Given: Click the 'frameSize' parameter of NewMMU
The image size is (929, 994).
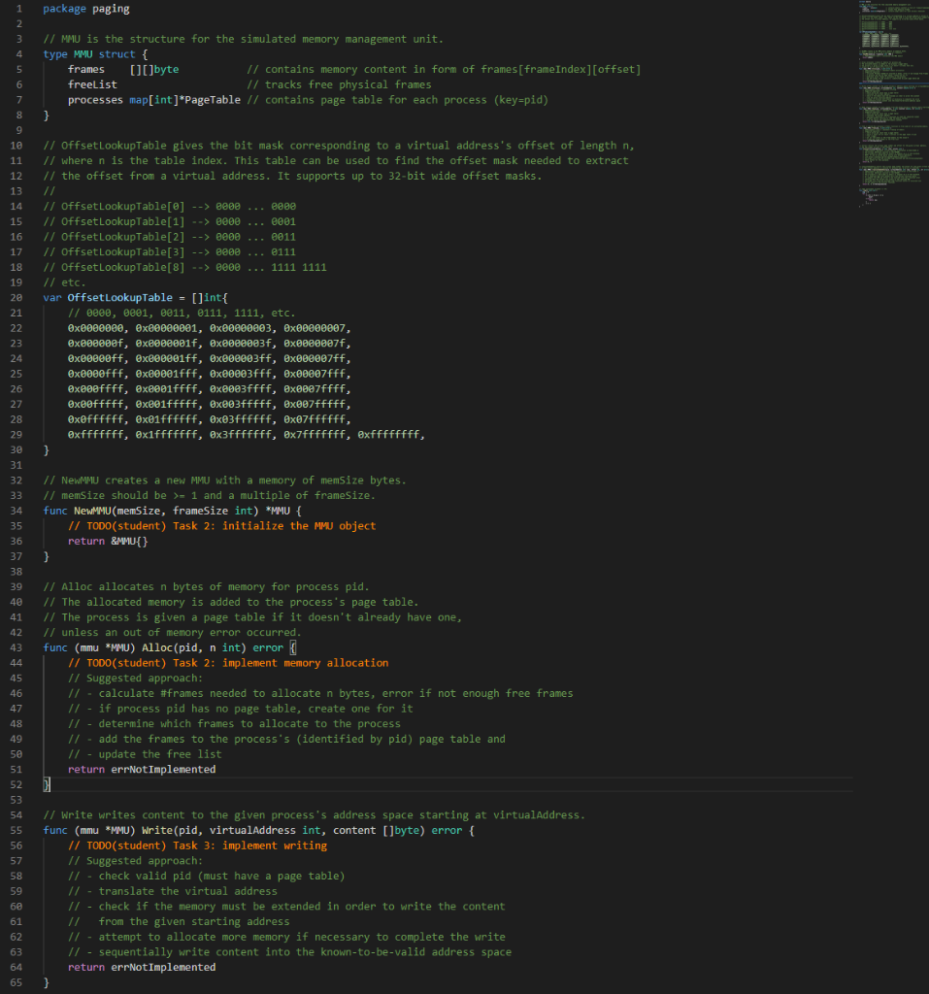Looking at the screenshot, I should [200, 511].
